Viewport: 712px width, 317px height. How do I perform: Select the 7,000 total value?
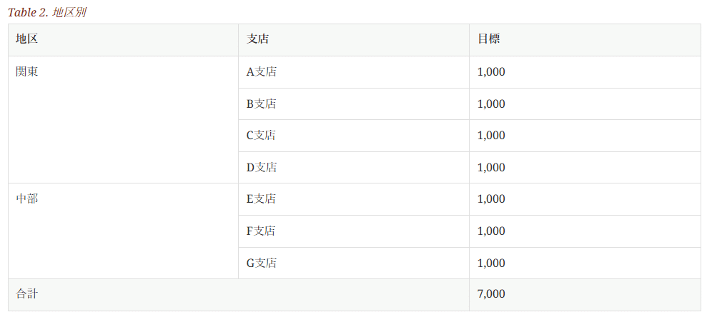click(491, 294)
